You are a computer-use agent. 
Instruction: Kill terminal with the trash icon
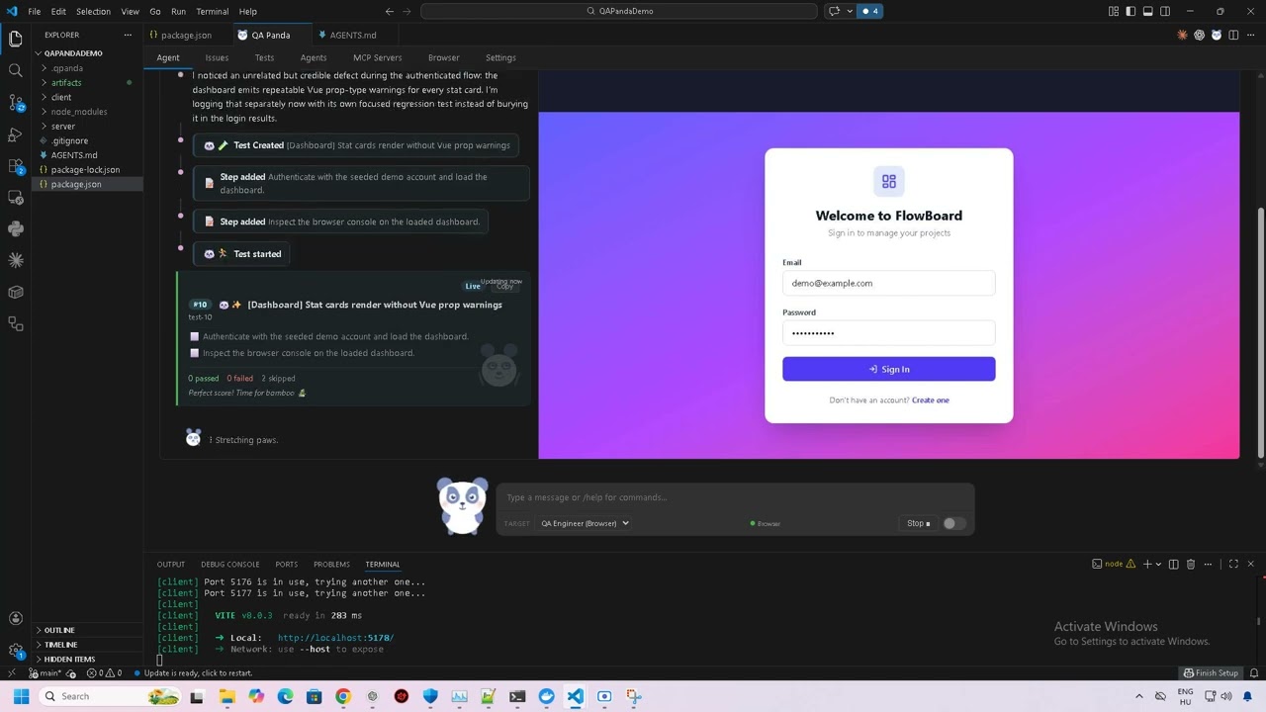1191,564
